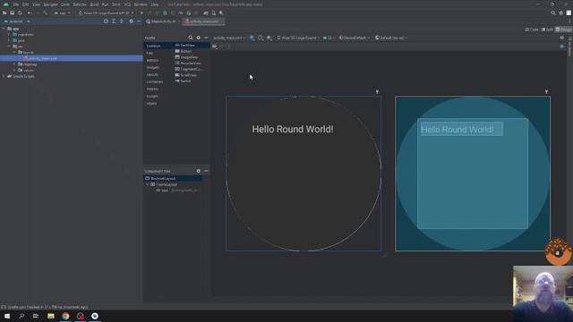
Task: Open the DeviceDefault theme dropdown
Action: [x=355, y=38]
